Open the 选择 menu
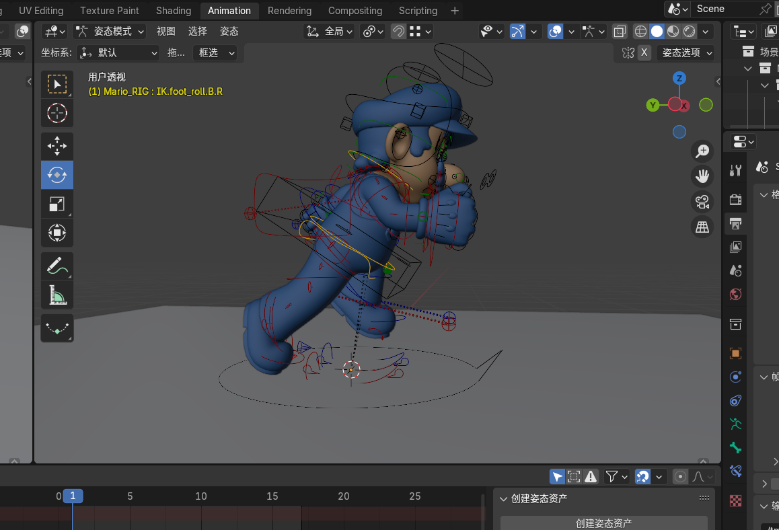Image resolution: width=779 pixels, height=530 pixels. [197, 32]
